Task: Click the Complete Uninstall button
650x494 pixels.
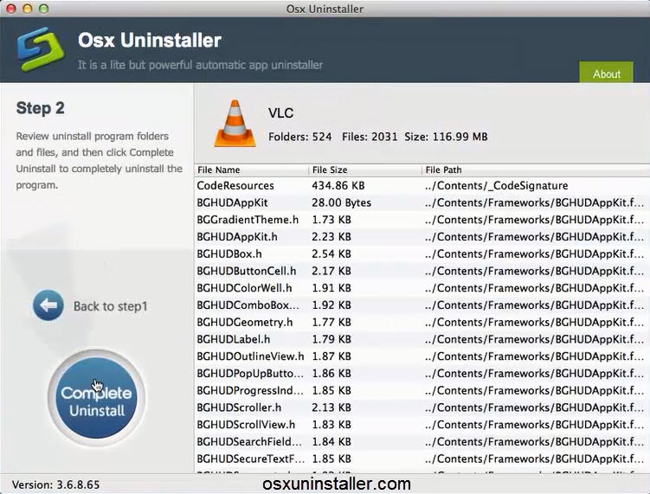Action: pos(96,398)
